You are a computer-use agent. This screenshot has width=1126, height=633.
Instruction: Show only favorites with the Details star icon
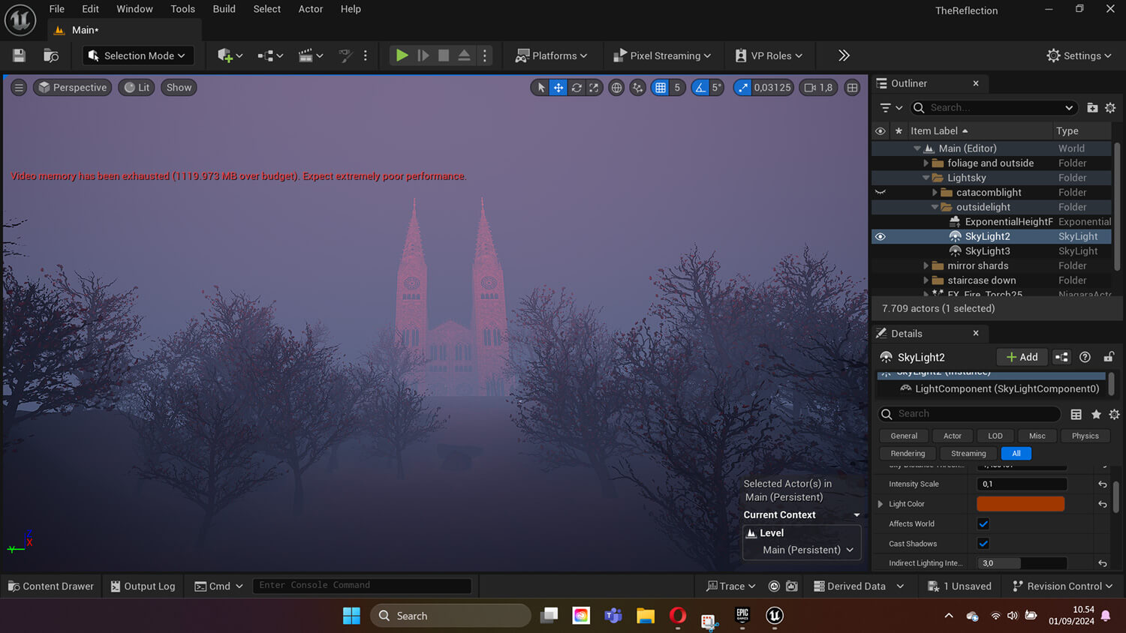1096,414
